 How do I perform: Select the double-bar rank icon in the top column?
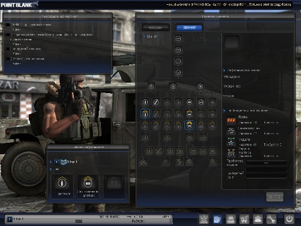178,50
